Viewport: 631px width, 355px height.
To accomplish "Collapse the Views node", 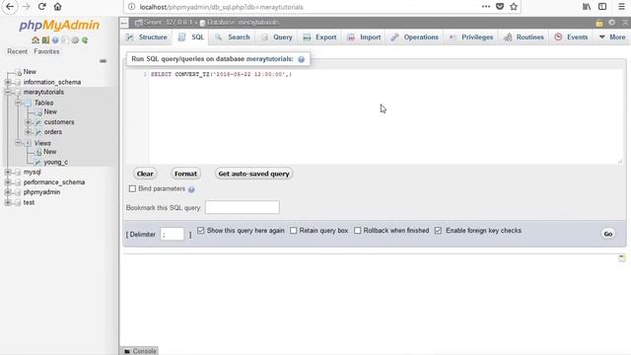I will click(18, 143).
